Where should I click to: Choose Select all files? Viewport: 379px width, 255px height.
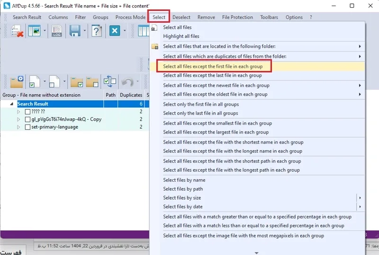tap(257, 27)
